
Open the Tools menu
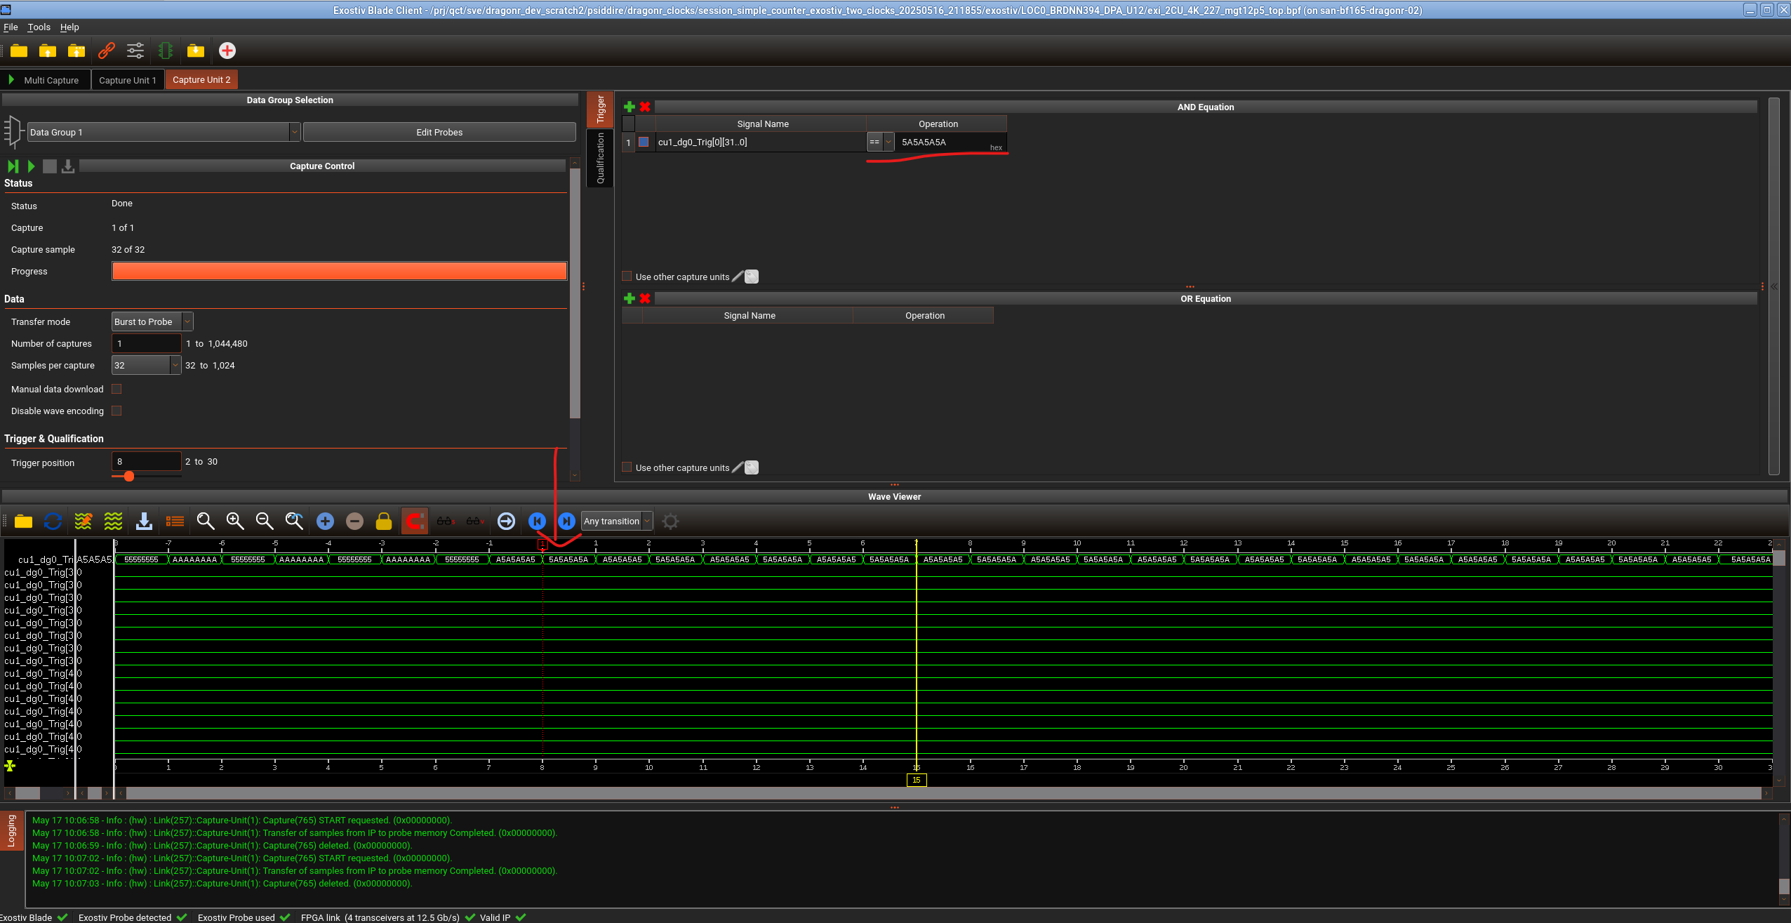[39, 27]
